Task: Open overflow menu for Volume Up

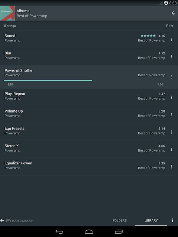Action: pyautogui.click(x=171, y=115)
